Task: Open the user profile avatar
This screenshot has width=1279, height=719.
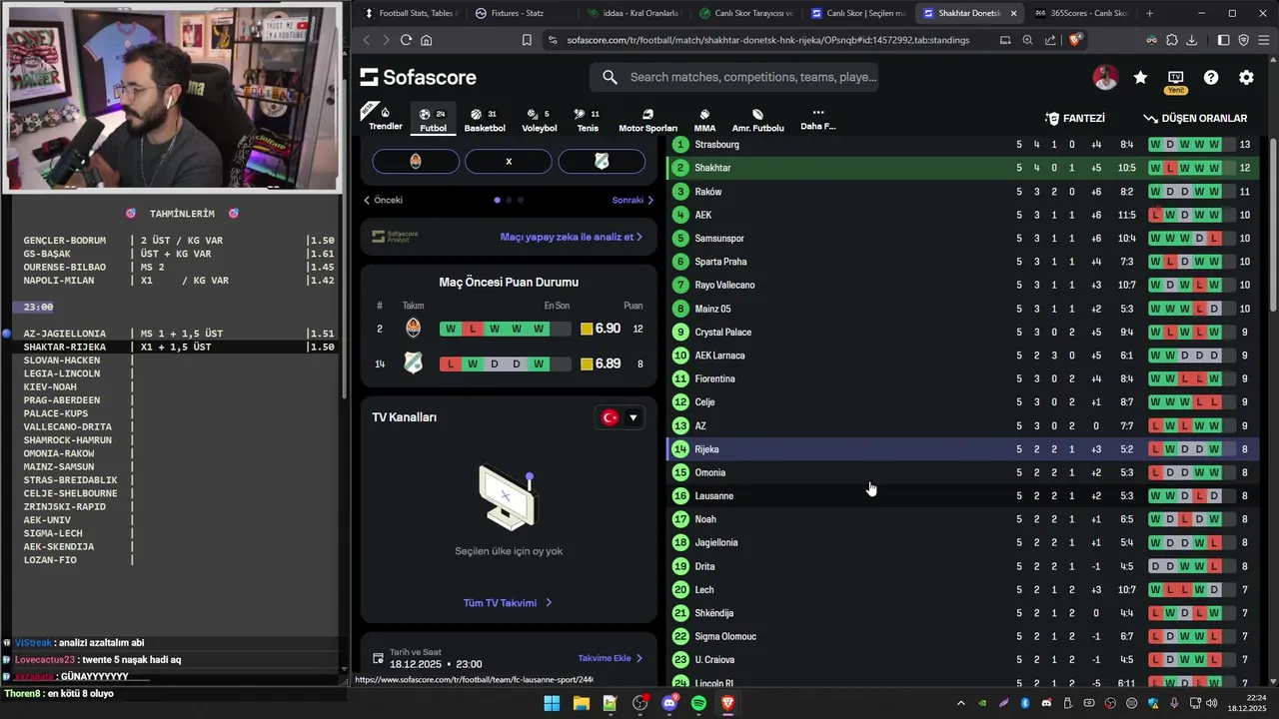Action: point(1105,77)
